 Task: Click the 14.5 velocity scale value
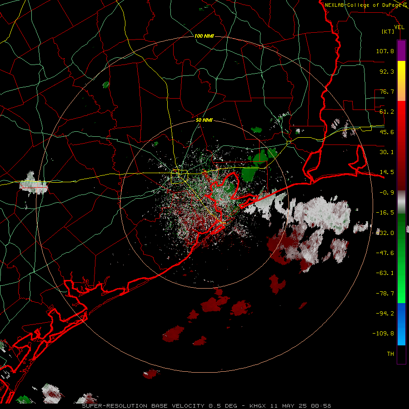click(387, 172)
